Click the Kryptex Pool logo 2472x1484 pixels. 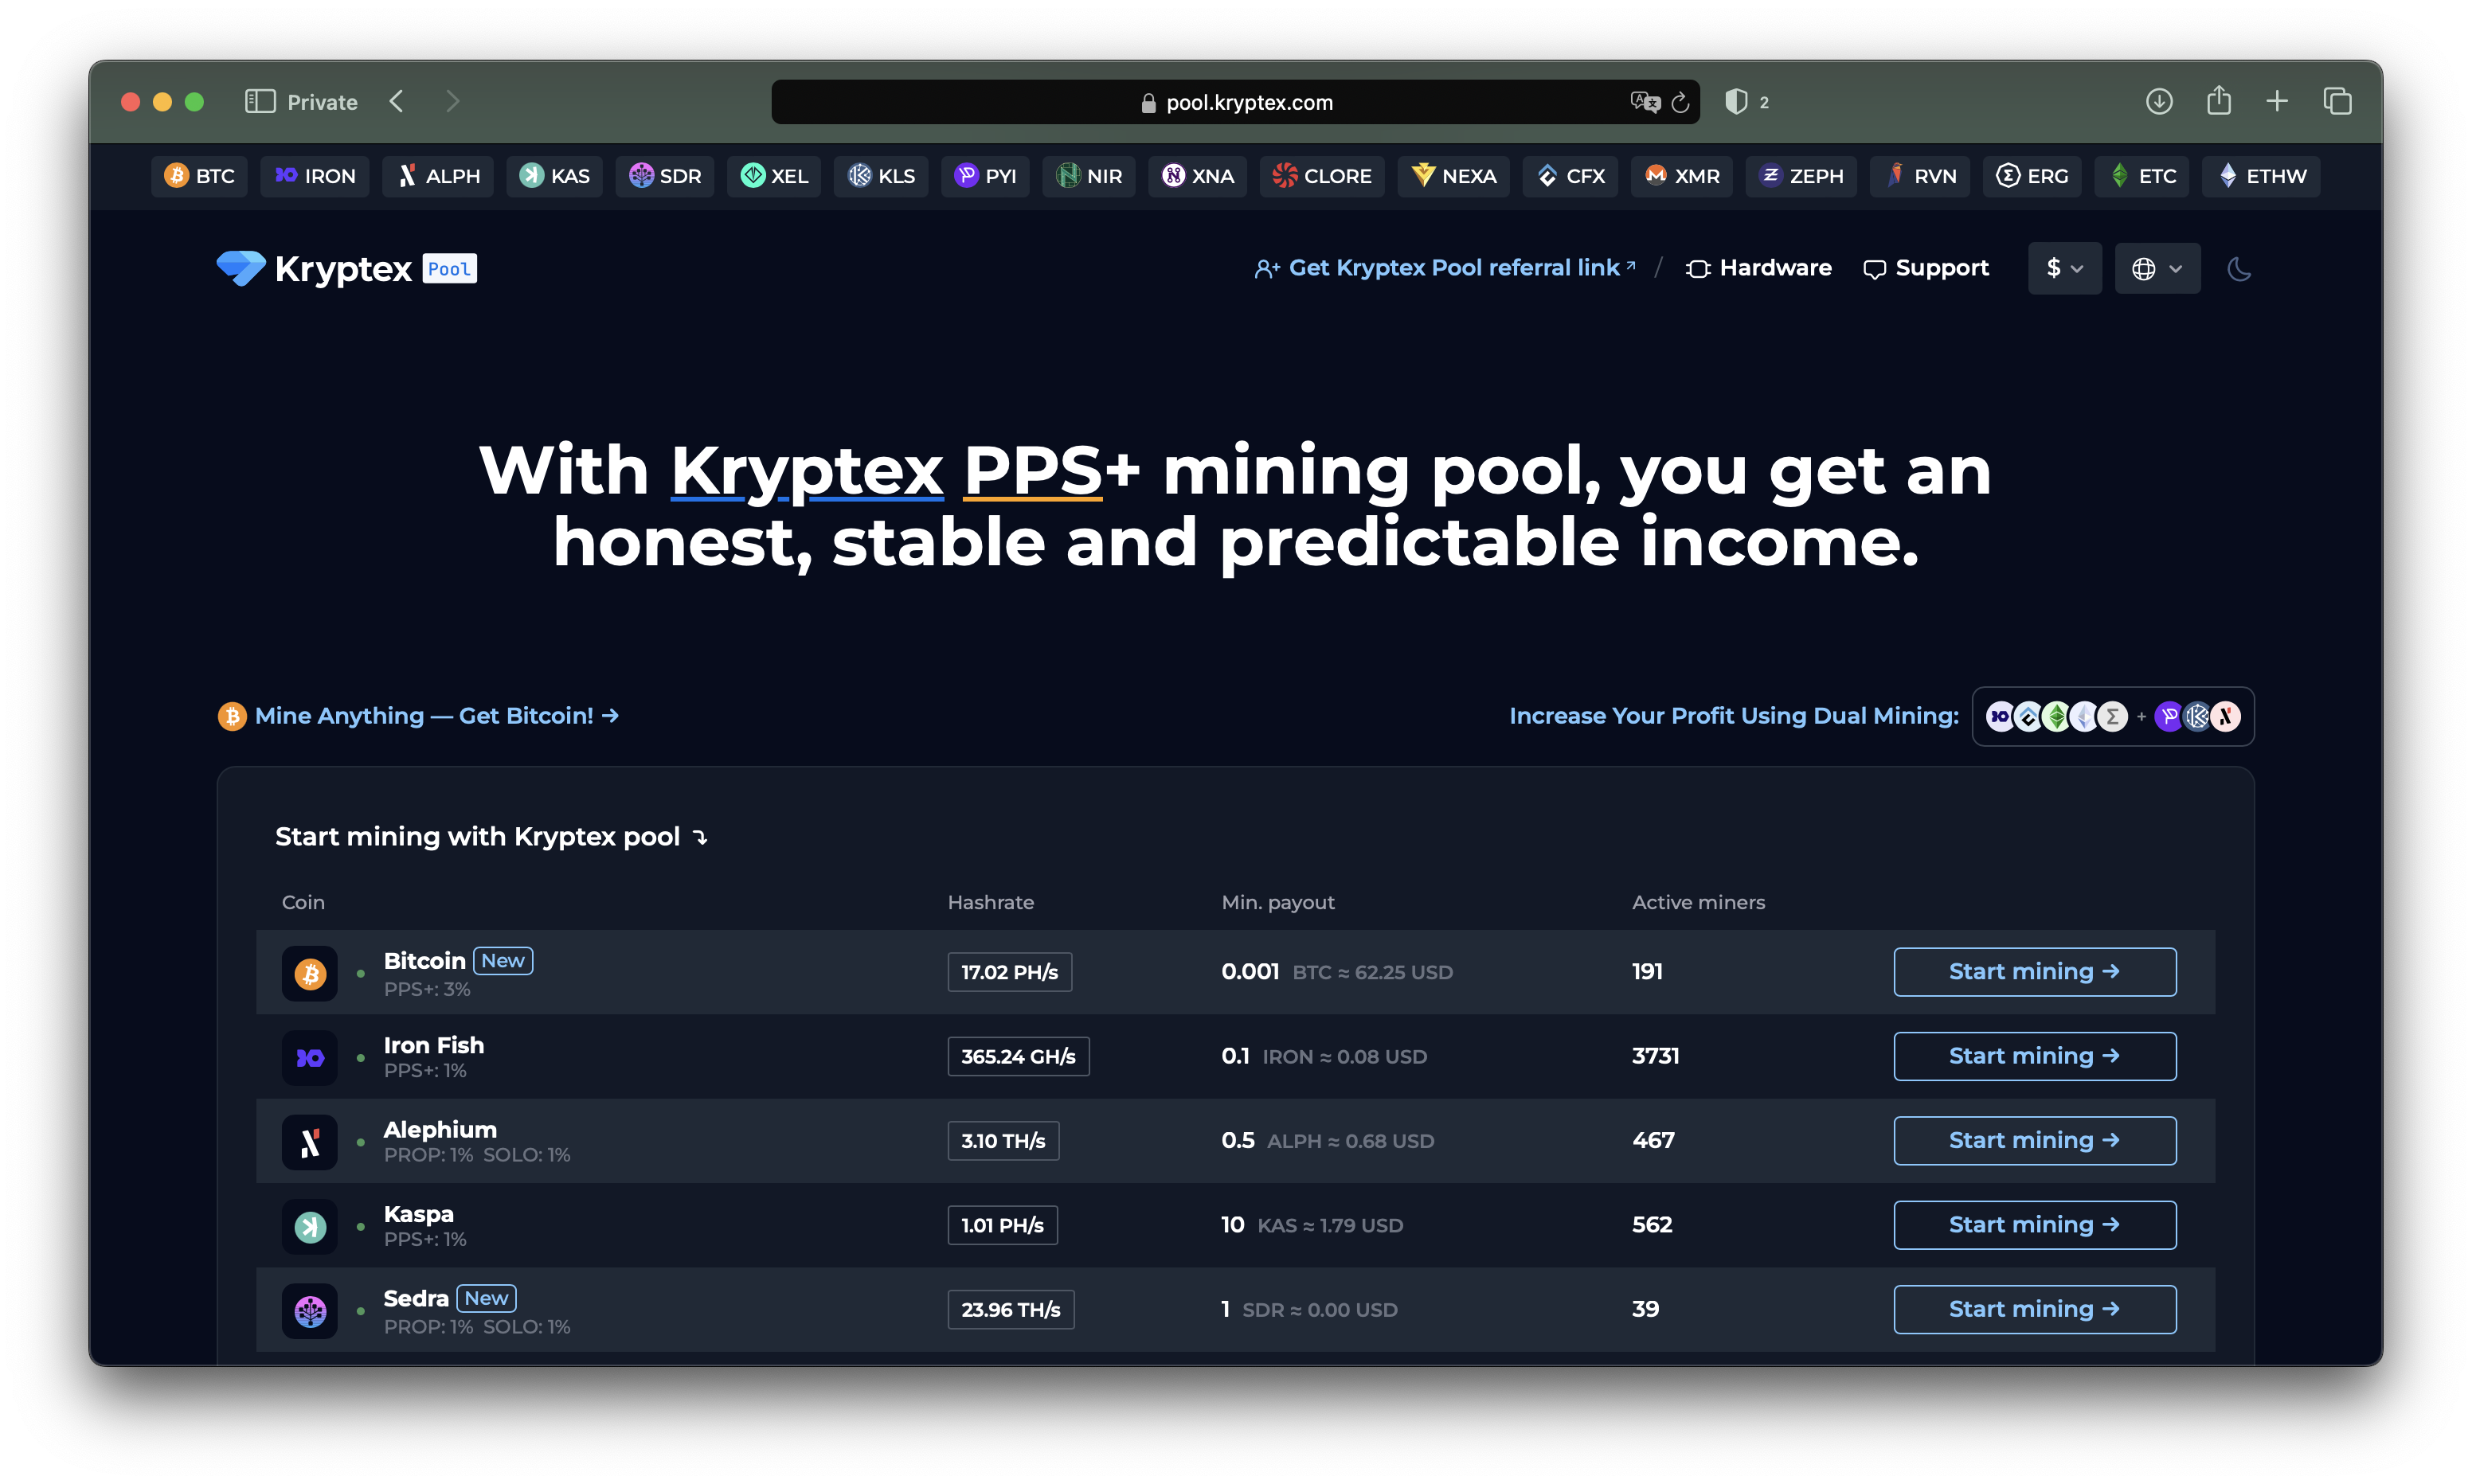pyautogui.click(x=346, y=268)
